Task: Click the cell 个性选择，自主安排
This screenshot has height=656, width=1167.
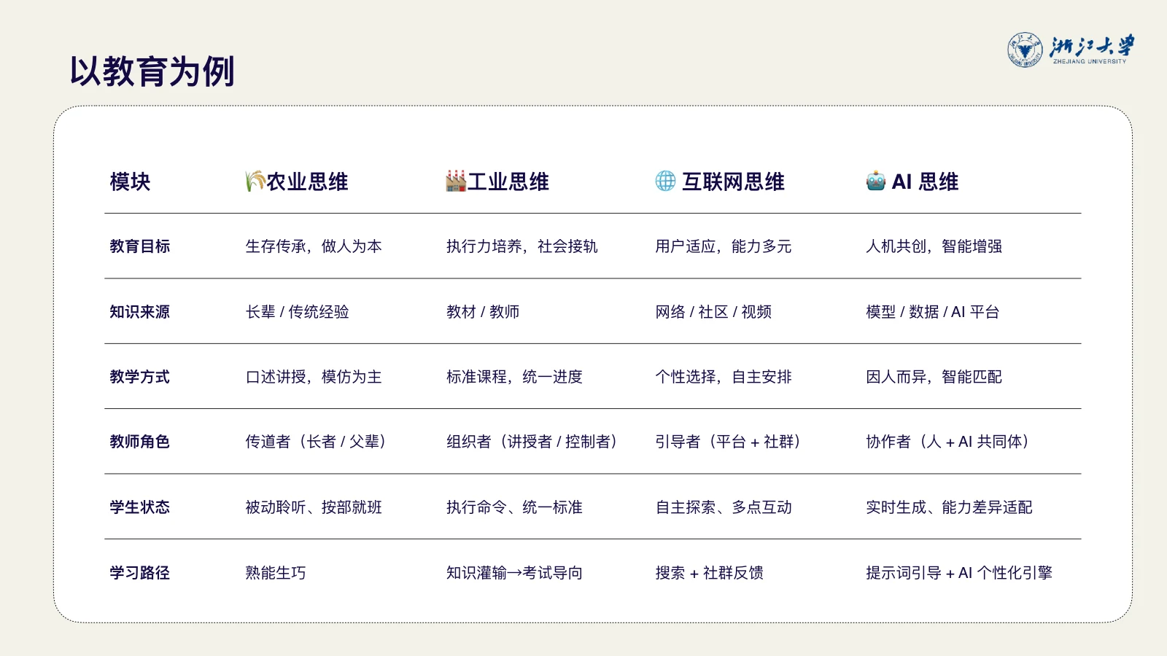Action: point(723,377)
